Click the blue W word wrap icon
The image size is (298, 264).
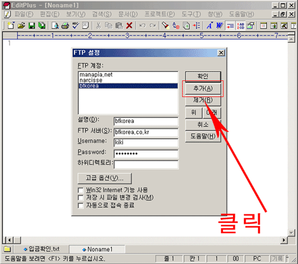tap(219, 26)
